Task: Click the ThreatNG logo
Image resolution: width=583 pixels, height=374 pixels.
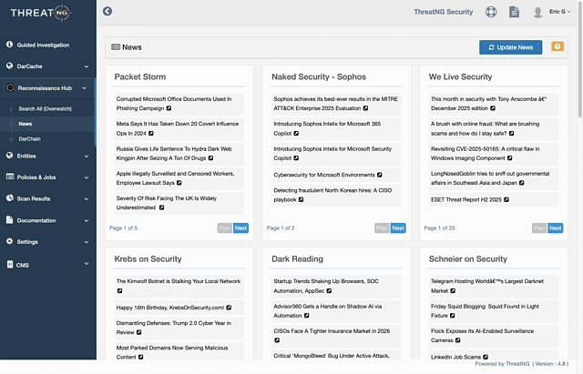Action: [40, 13]
